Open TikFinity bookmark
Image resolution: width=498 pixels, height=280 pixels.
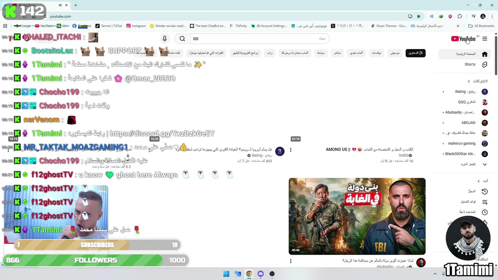tap(238, 26)
